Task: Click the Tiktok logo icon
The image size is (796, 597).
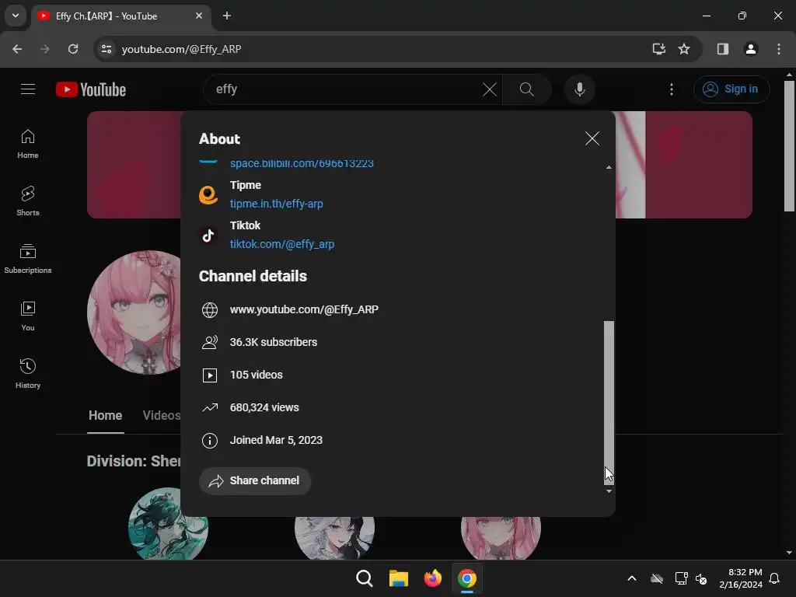Action: [x=208, y=236]
